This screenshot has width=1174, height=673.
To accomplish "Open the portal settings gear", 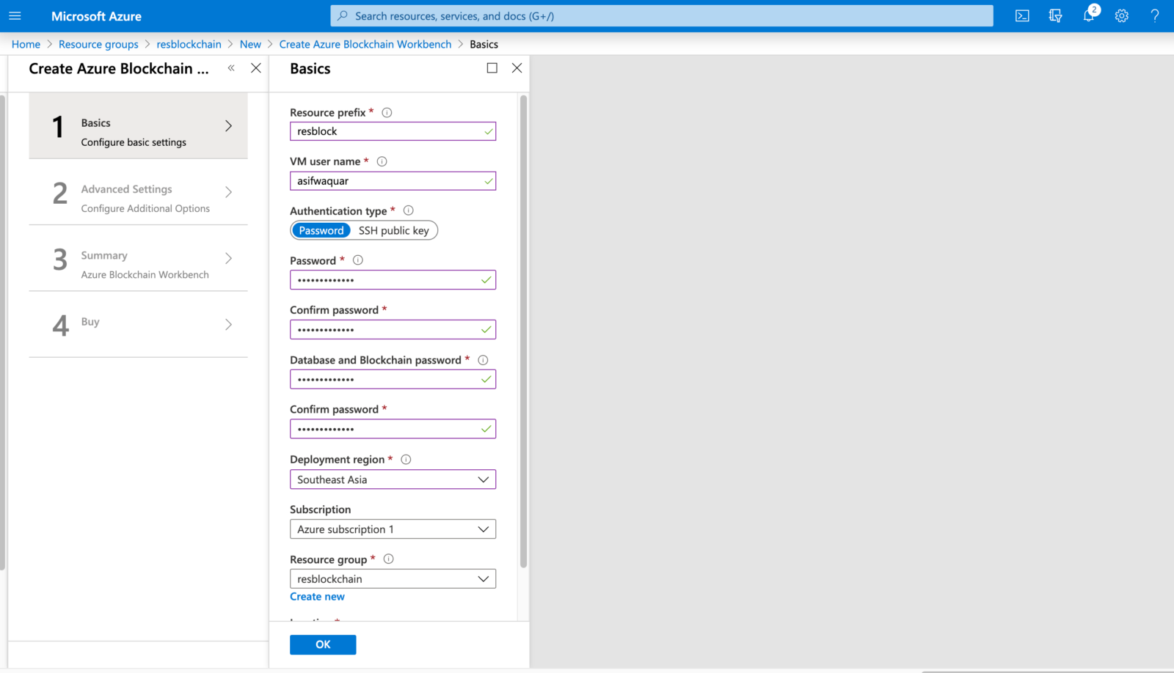I will coord(1121,15).
